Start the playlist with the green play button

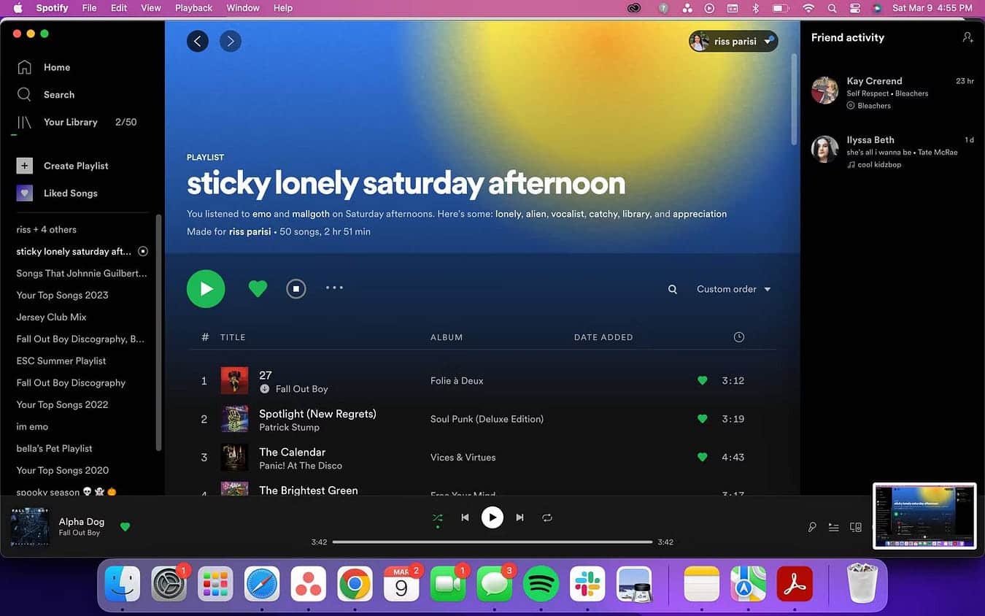point(206,289)
